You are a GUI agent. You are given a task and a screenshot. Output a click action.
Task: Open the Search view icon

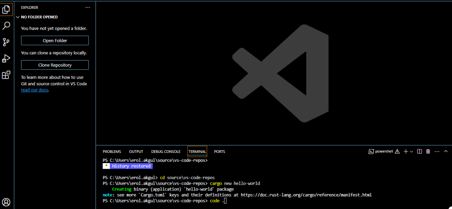(6, 26)
